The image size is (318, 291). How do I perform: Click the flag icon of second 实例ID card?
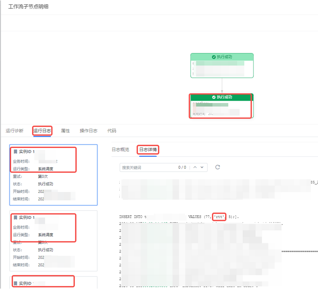click(15, 218)
